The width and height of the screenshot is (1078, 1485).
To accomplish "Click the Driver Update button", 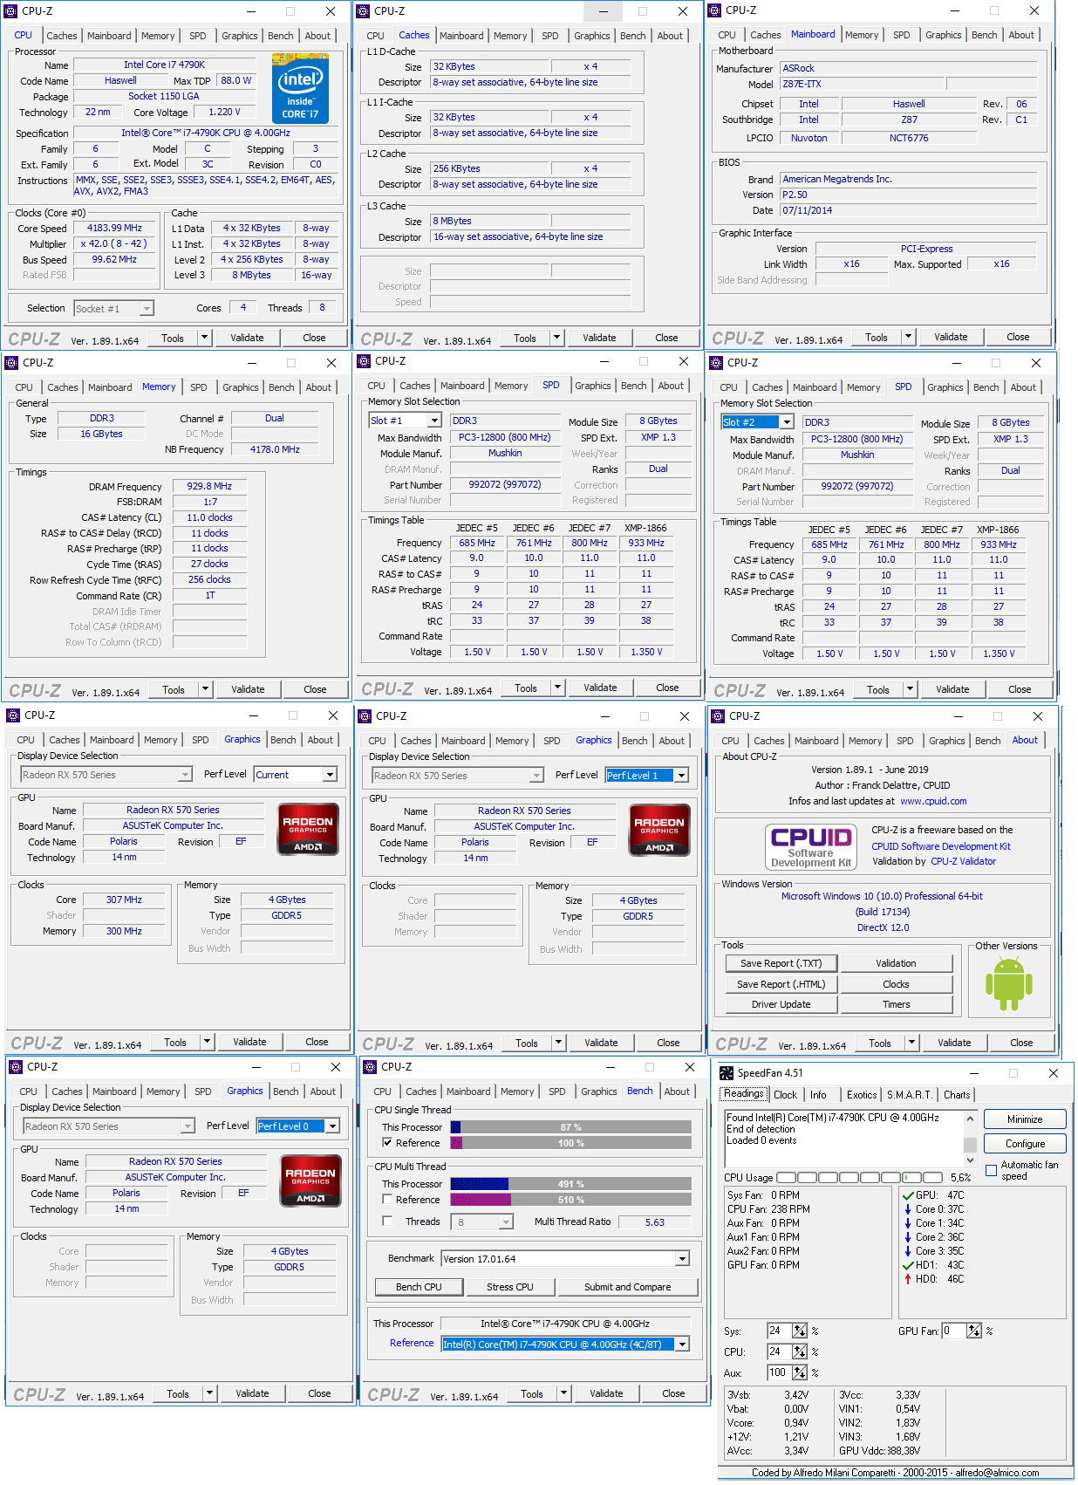I will coord(781,1004).
